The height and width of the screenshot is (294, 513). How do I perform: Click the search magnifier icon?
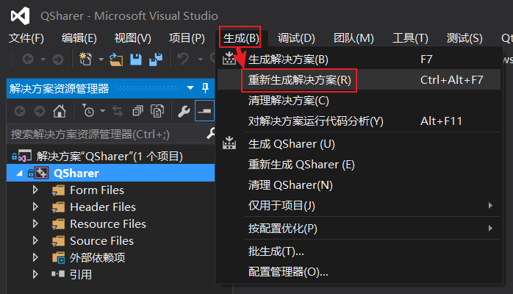[212, 133]
